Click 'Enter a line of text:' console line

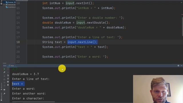click(31, 79)
